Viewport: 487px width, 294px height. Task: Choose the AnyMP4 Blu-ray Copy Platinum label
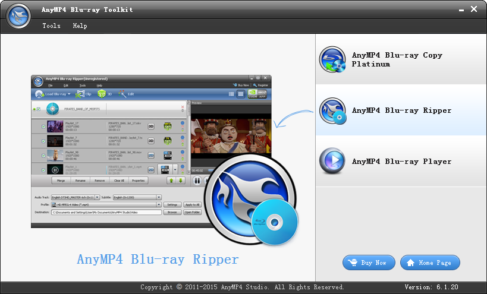397,59
